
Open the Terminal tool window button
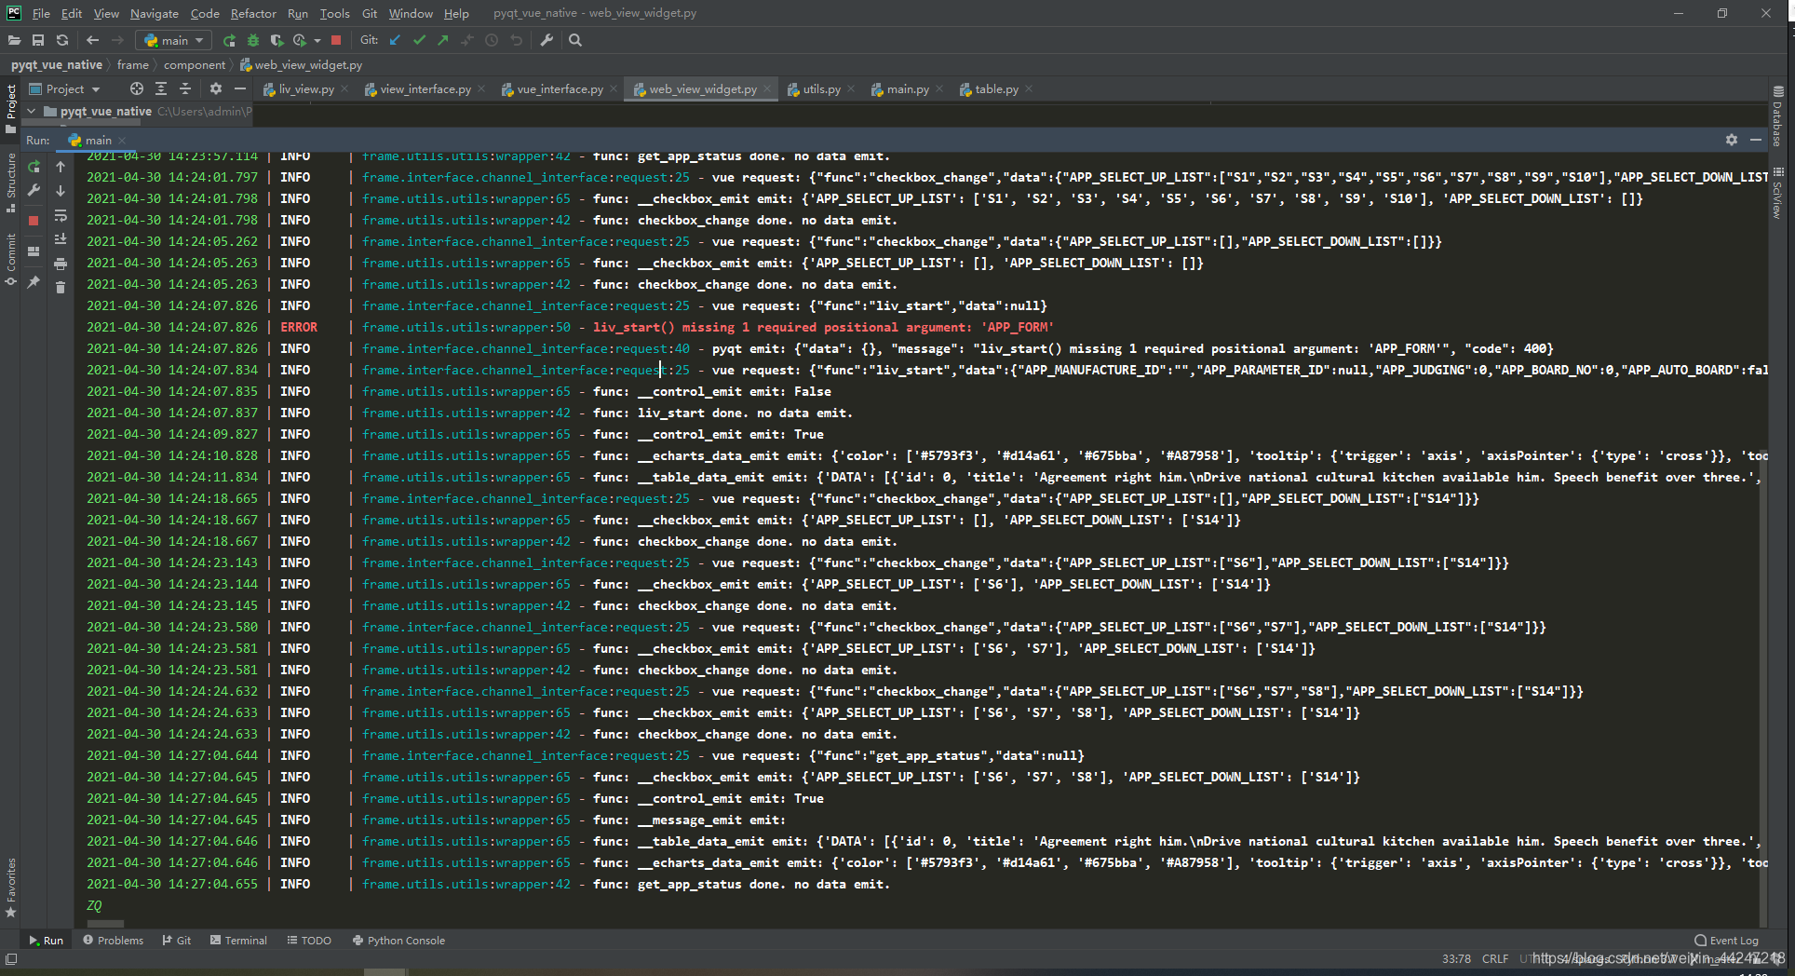[x=238, y=941]
